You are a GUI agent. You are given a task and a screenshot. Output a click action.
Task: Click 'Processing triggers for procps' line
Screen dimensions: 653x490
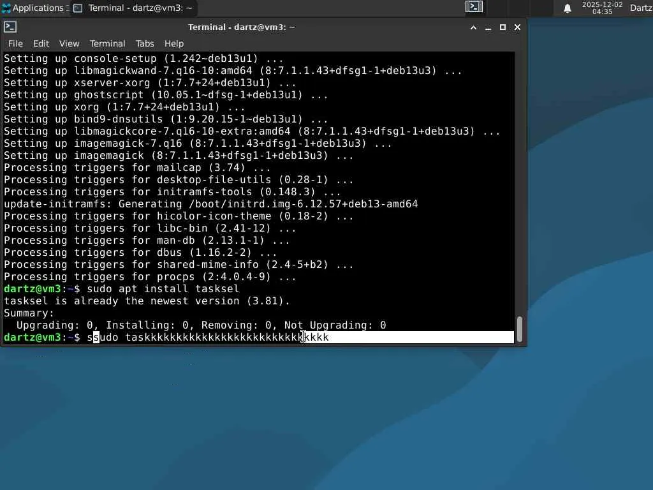pyautogui.click(x=150, y=276)
